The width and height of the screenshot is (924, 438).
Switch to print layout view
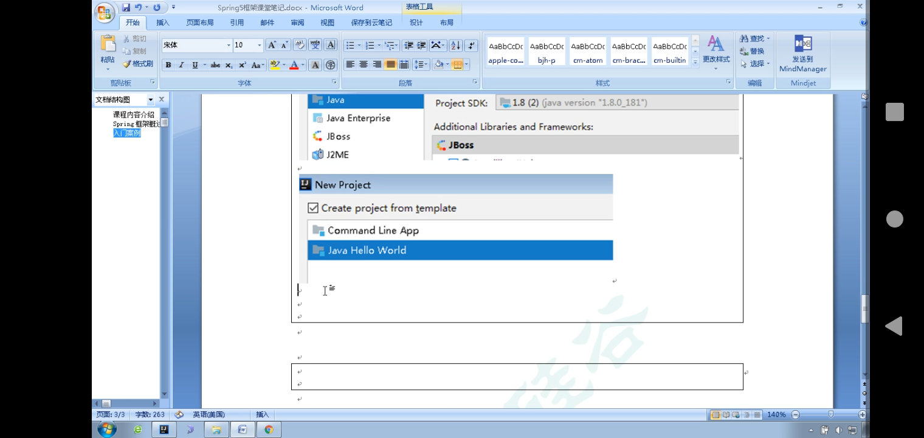coord(715,415)
